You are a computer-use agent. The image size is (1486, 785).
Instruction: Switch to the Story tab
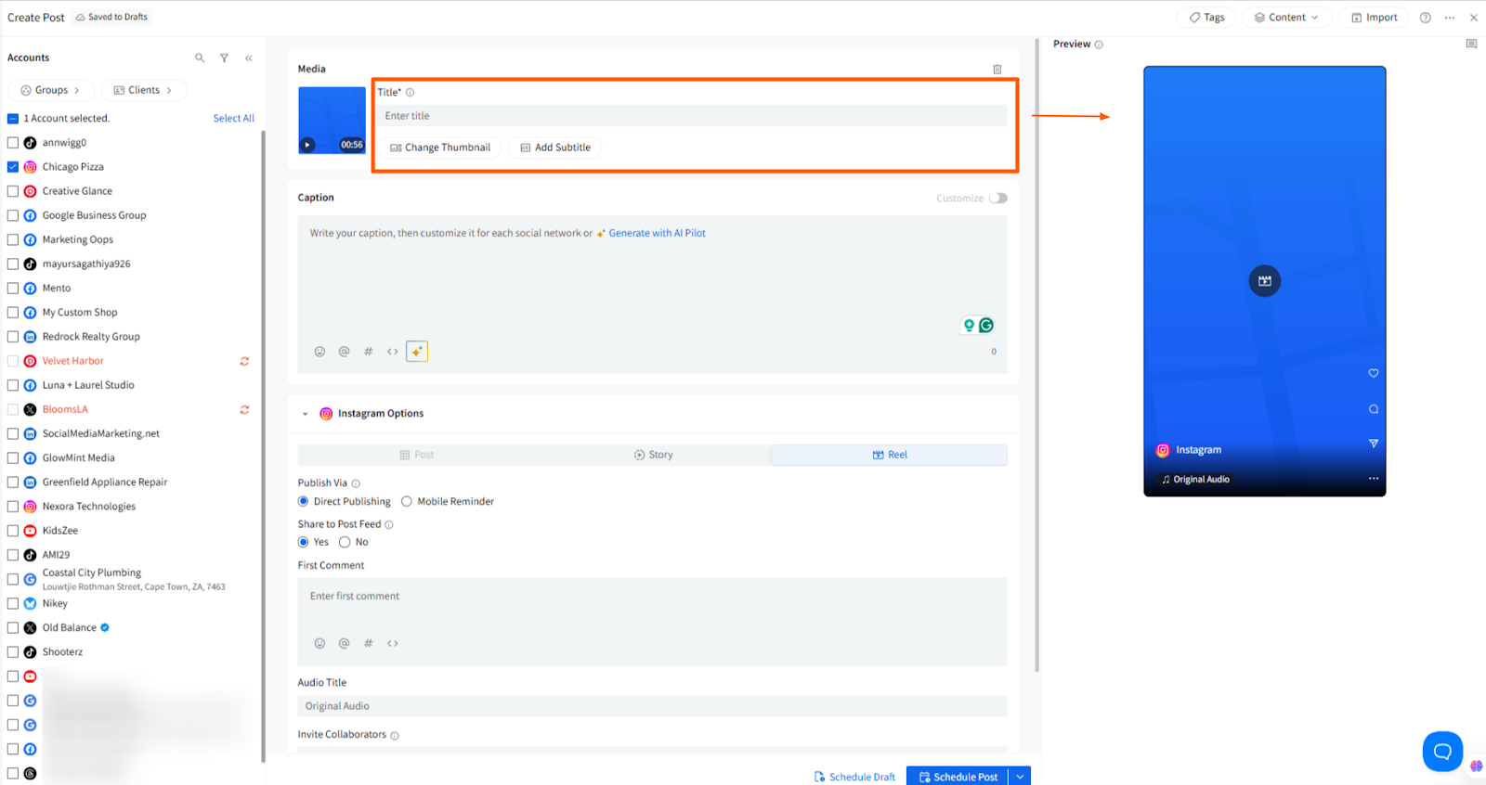[653, 455]
